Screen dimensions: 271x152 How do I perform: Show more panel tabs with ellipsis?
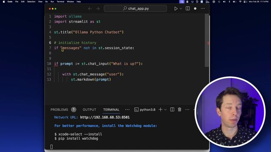(x=127, y=110)
